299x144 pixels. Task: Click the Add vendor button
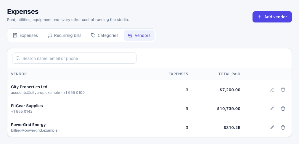[272, 17]
